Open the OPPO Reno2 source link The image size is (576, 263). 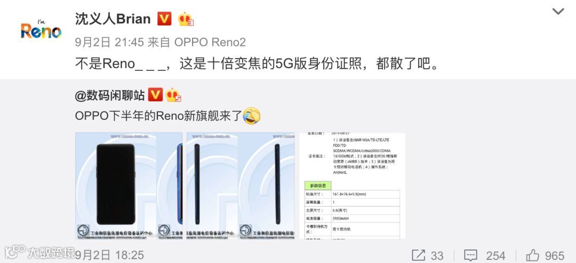(x=210, y=43)
